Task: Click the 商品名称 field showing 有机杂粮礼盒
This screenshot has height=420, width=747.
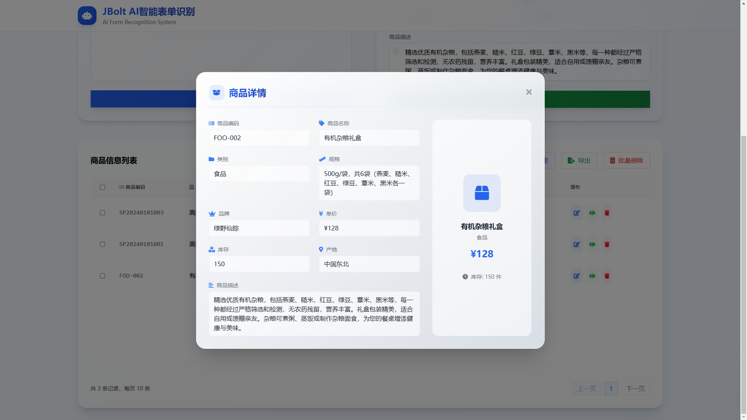Action: [369, 138]
